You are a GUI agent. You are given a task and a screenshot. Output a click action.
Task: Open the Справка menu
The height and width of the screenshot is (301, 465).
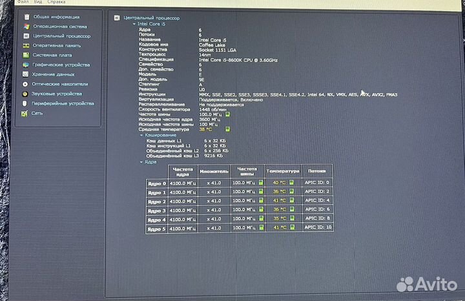[56, 2]
